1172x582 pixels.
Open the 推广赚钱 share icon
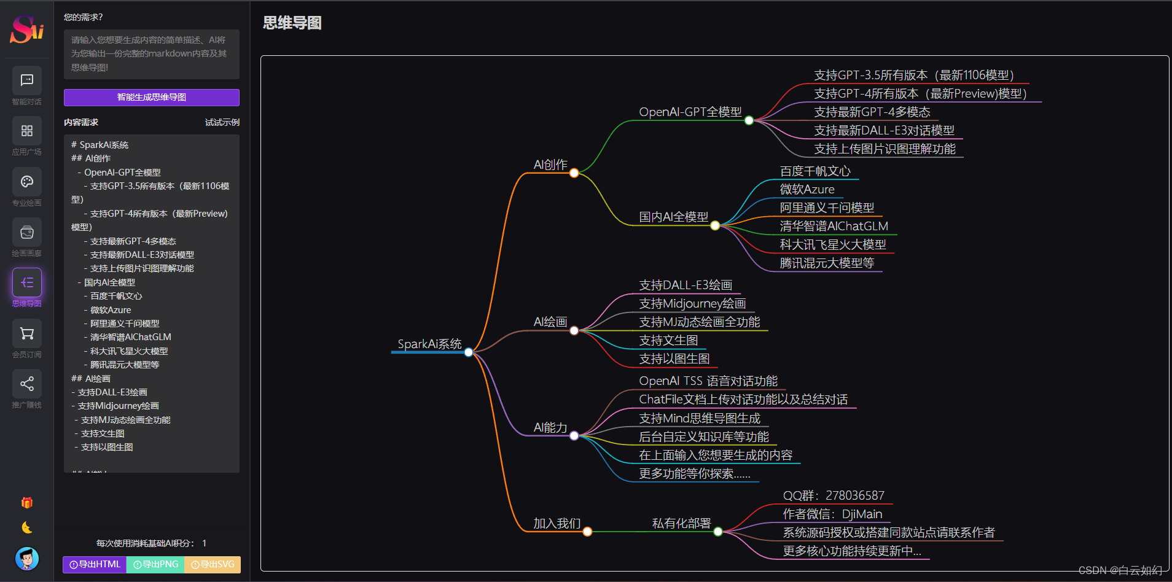(27, 384)
